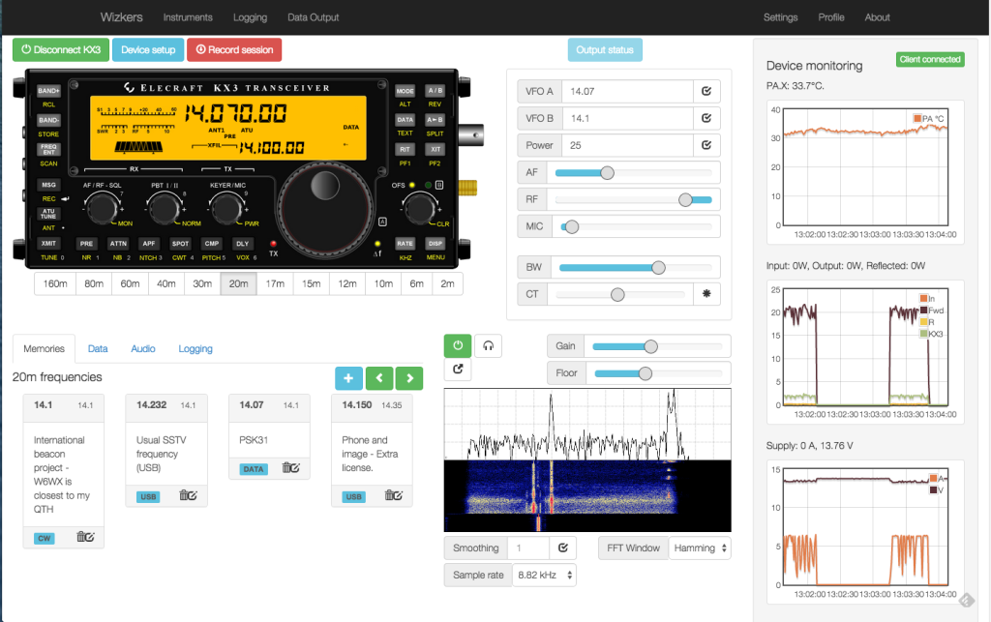Open the Data Output menu
Viewport: 991px width, 622px height.
tap(313, 17)
